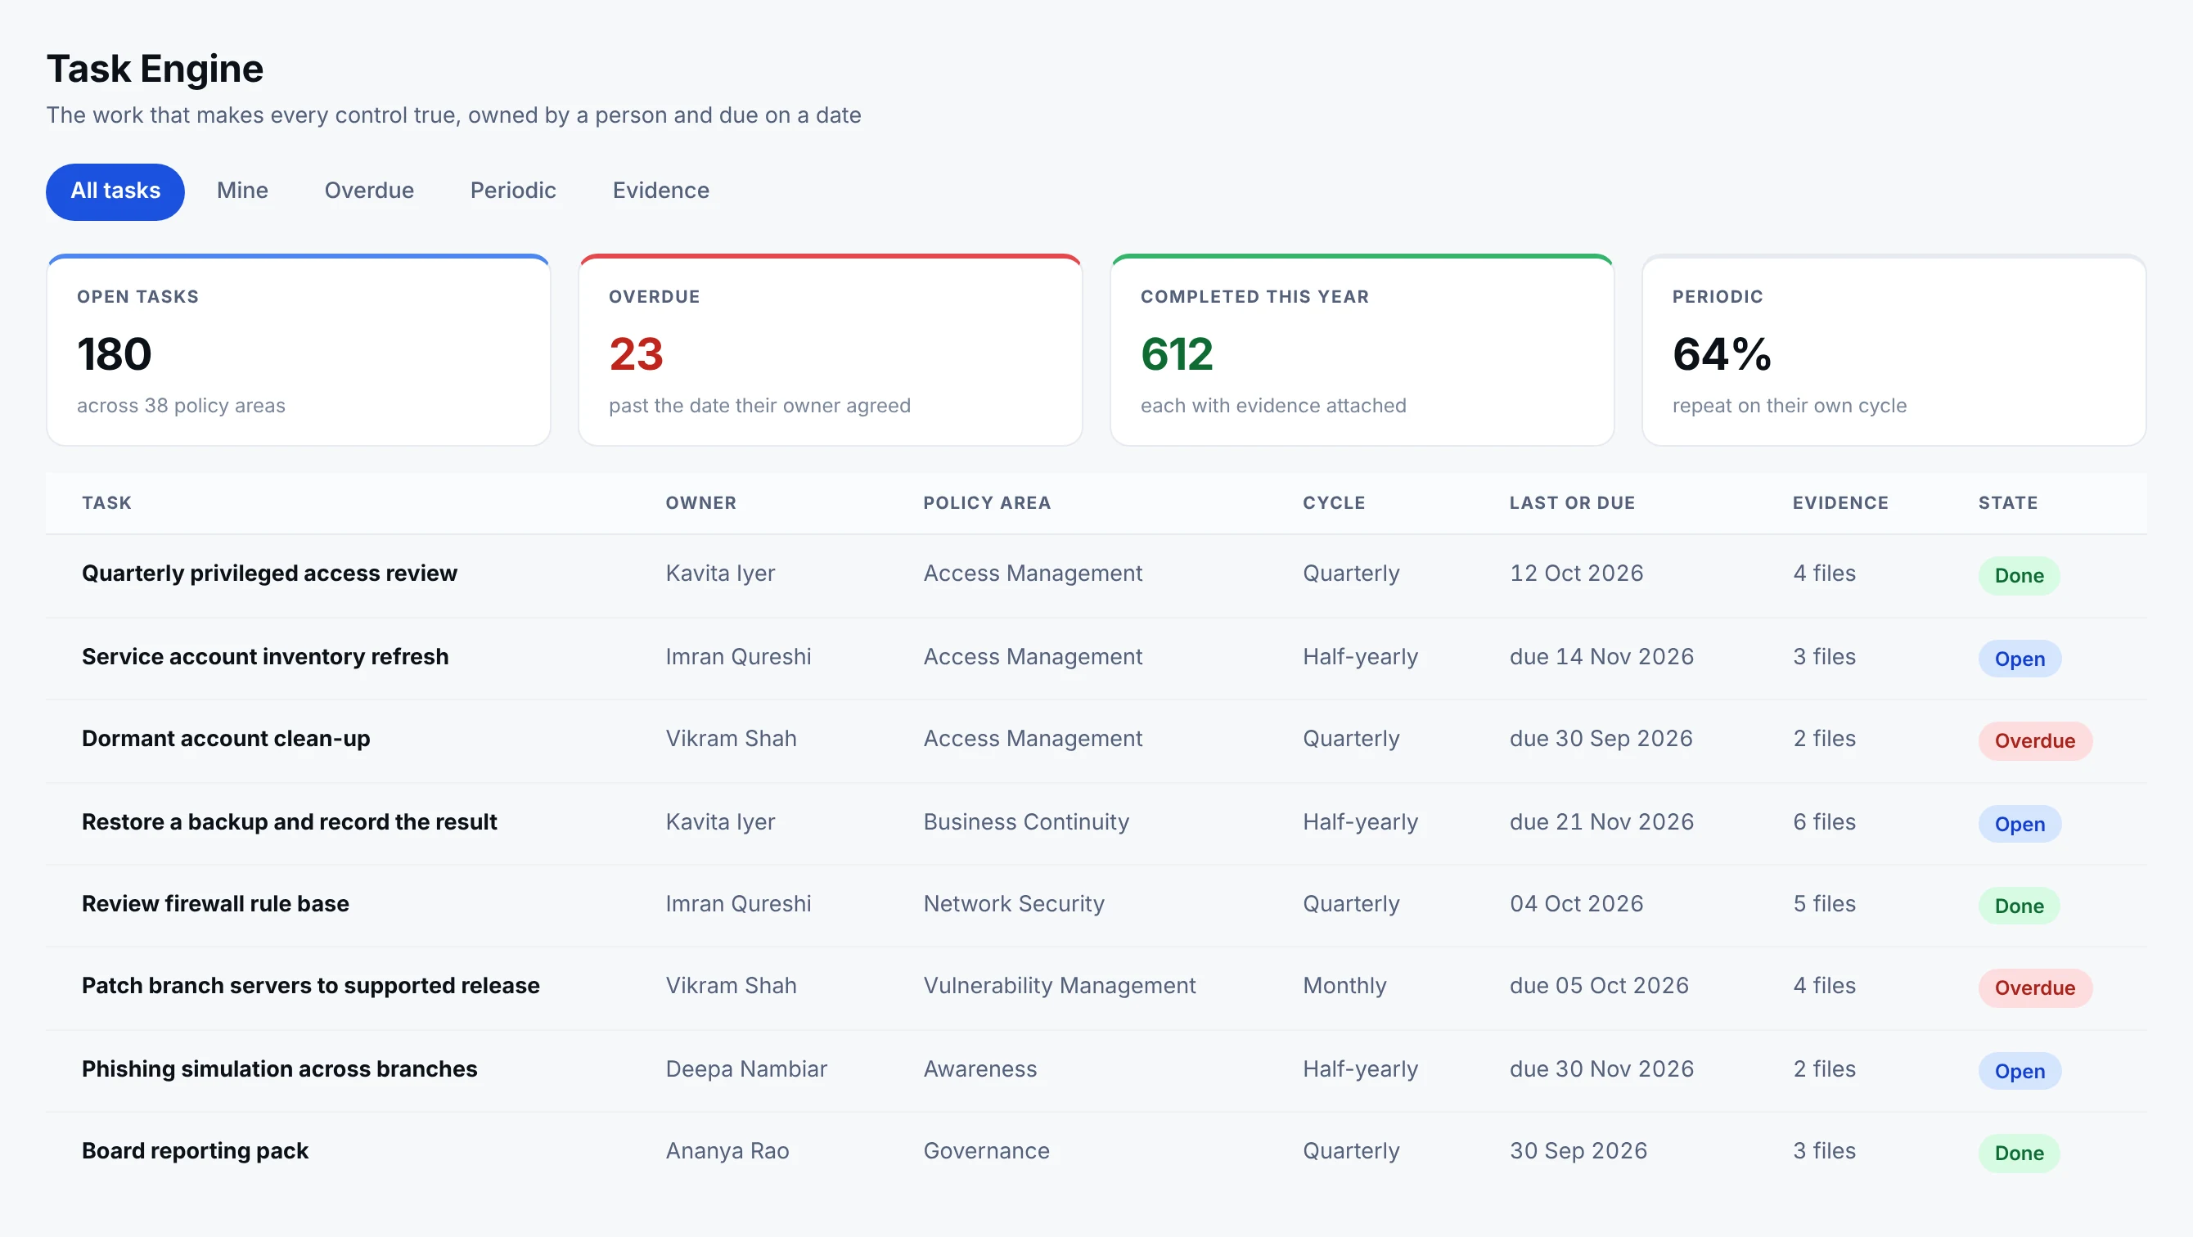Sort by the Task column header
Screen dimensions: 2193x1237
[106, 502]
